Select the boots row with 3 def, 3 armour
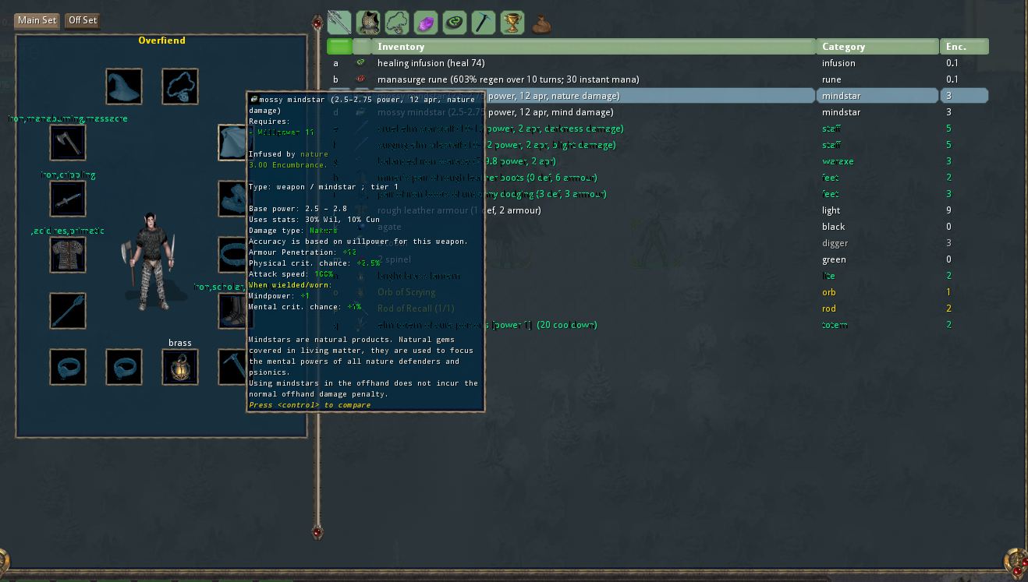This screenshot has width=1028, height=582. point(658,194)
